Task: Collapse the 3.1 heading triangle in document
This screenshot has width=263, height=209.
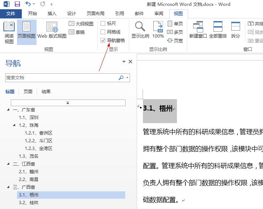Action: (x=138, y=106)
